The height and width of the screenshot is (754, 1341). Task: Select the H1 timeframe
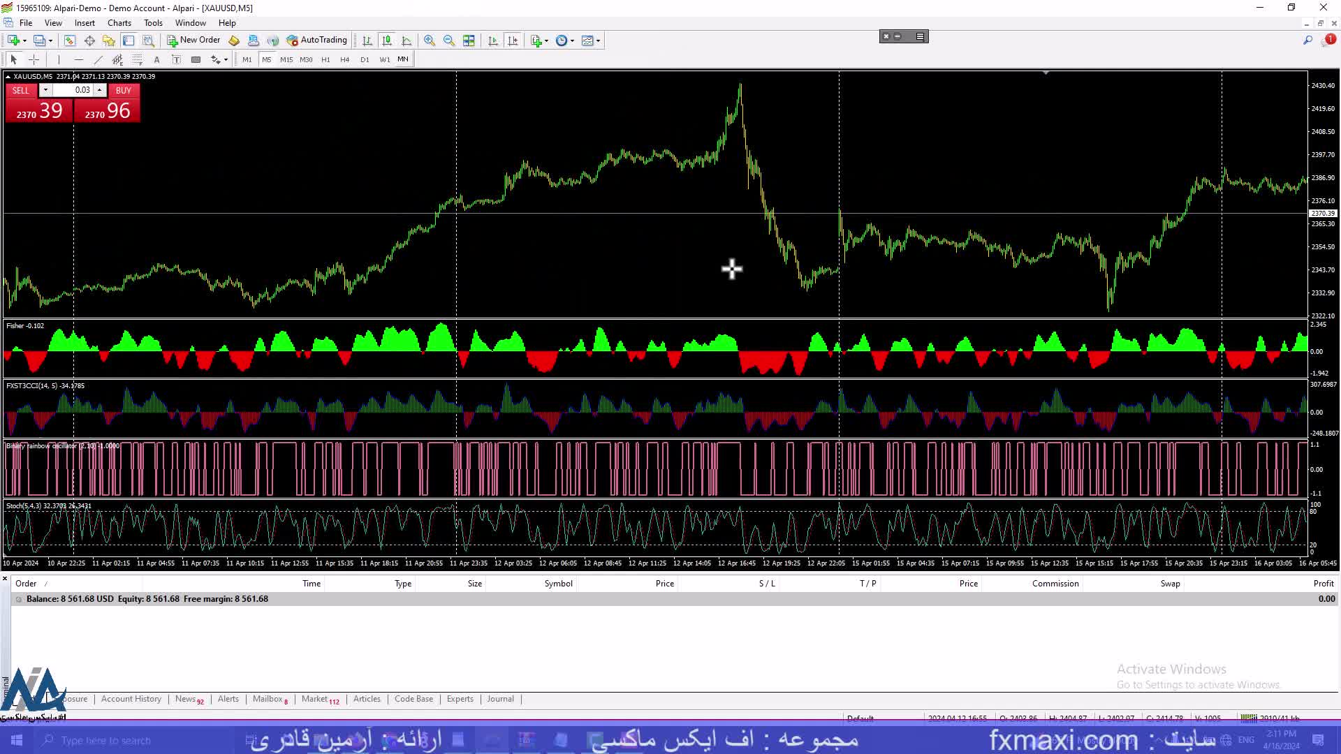[x=325, y=59]
